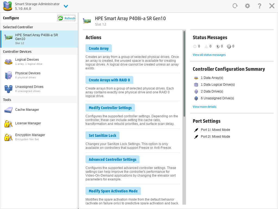278x209 pixels.
Task: Open the settings gear in the top bar
Action: [247, 5]
